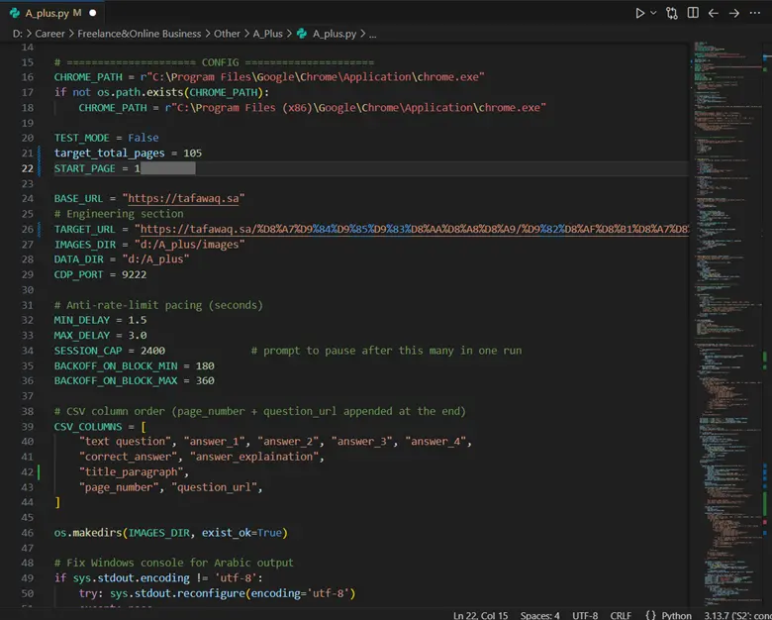Viewport: 772px width, 620px height.
Task: Change indentation via Spaces: 4
Action: pos(540,615)
